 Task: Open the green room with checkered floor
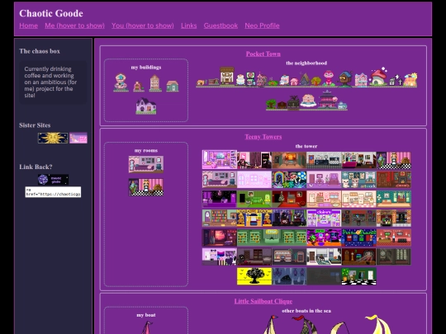358,276
